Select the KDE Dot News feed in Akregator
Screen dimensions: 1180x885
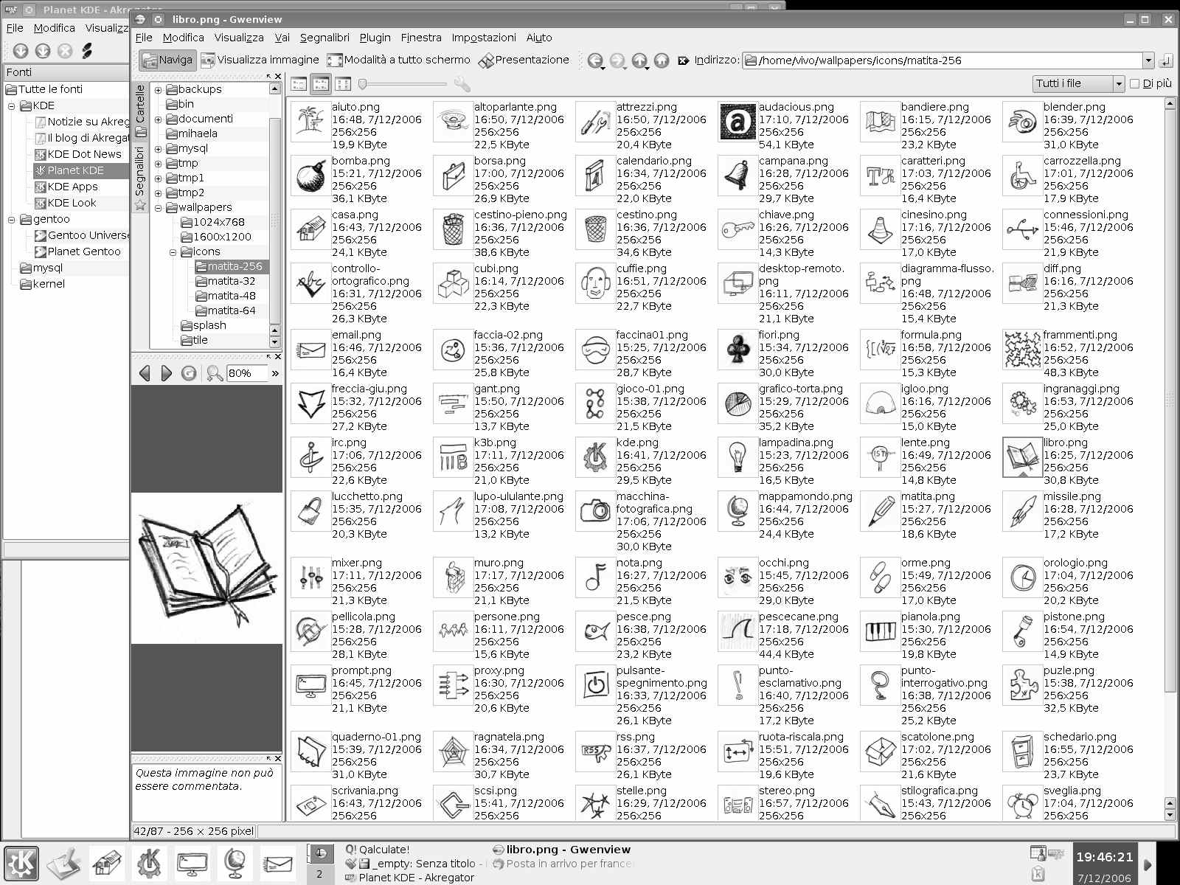click(78, 154)
